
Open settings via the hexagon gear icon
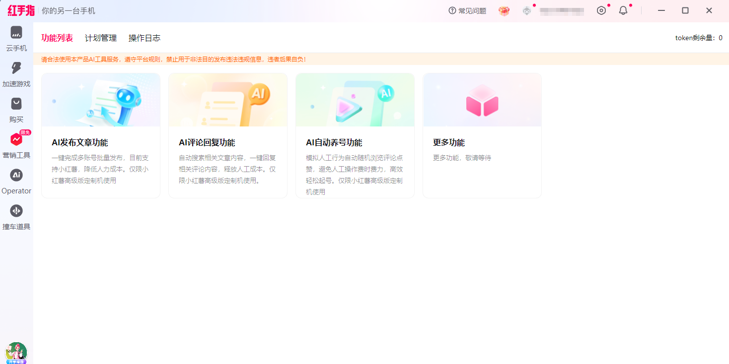pos(601,10)
